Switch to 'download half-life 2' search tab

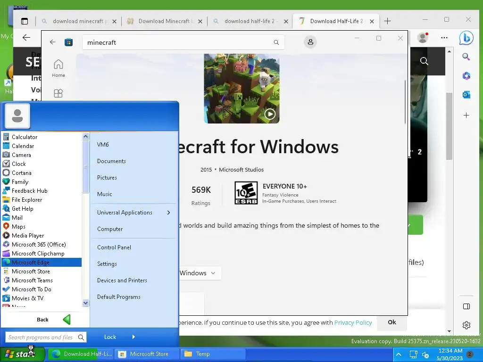(250, 21)
